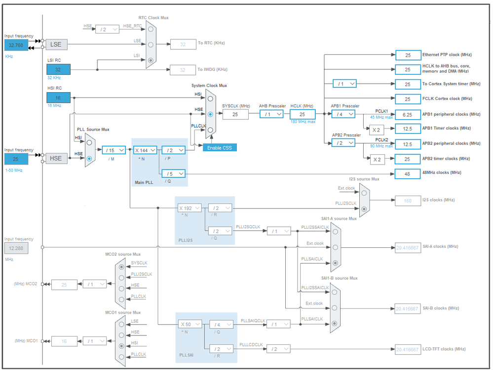Select Ext.clock in the SAI1-A source Mux

click(x=335, y=247)
